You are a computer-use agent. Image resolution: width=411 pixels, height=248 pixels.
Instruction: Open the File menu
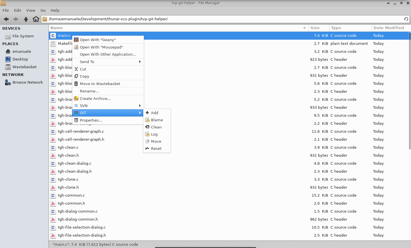pos(6,10)
